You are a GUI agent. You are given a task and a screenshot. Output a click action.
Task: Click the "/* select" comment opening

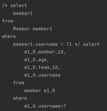pos(15,6)
